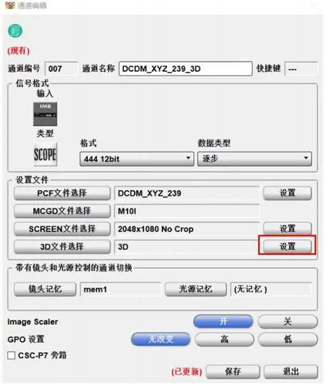Set GPO to 无改变 option
The image size is (325, 385).
point(161,340)
